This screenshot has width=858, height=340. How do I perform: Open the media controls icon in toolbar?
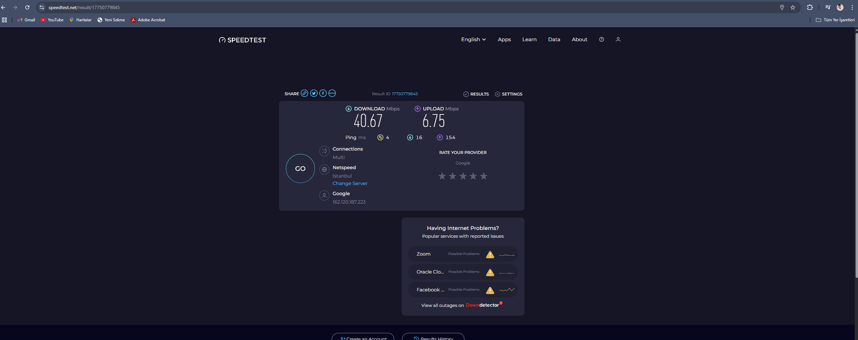tap(828, 8)
